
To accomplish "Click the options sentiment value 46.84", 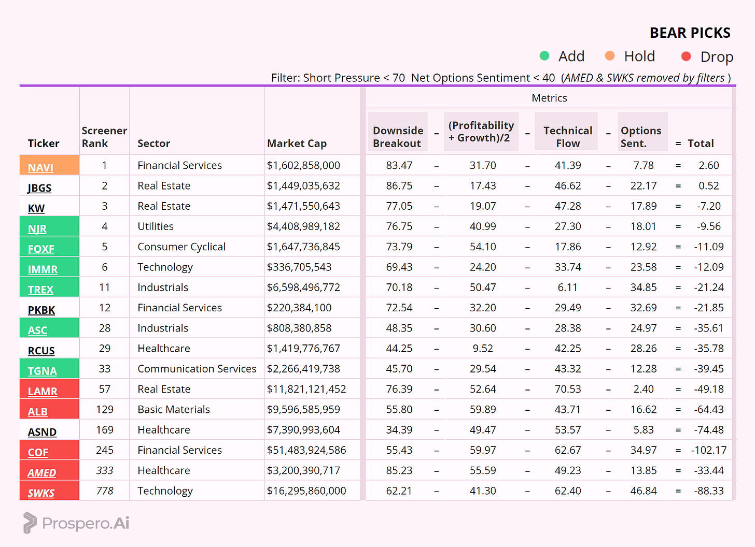I will pyautogui.click(x=643, y=491).
